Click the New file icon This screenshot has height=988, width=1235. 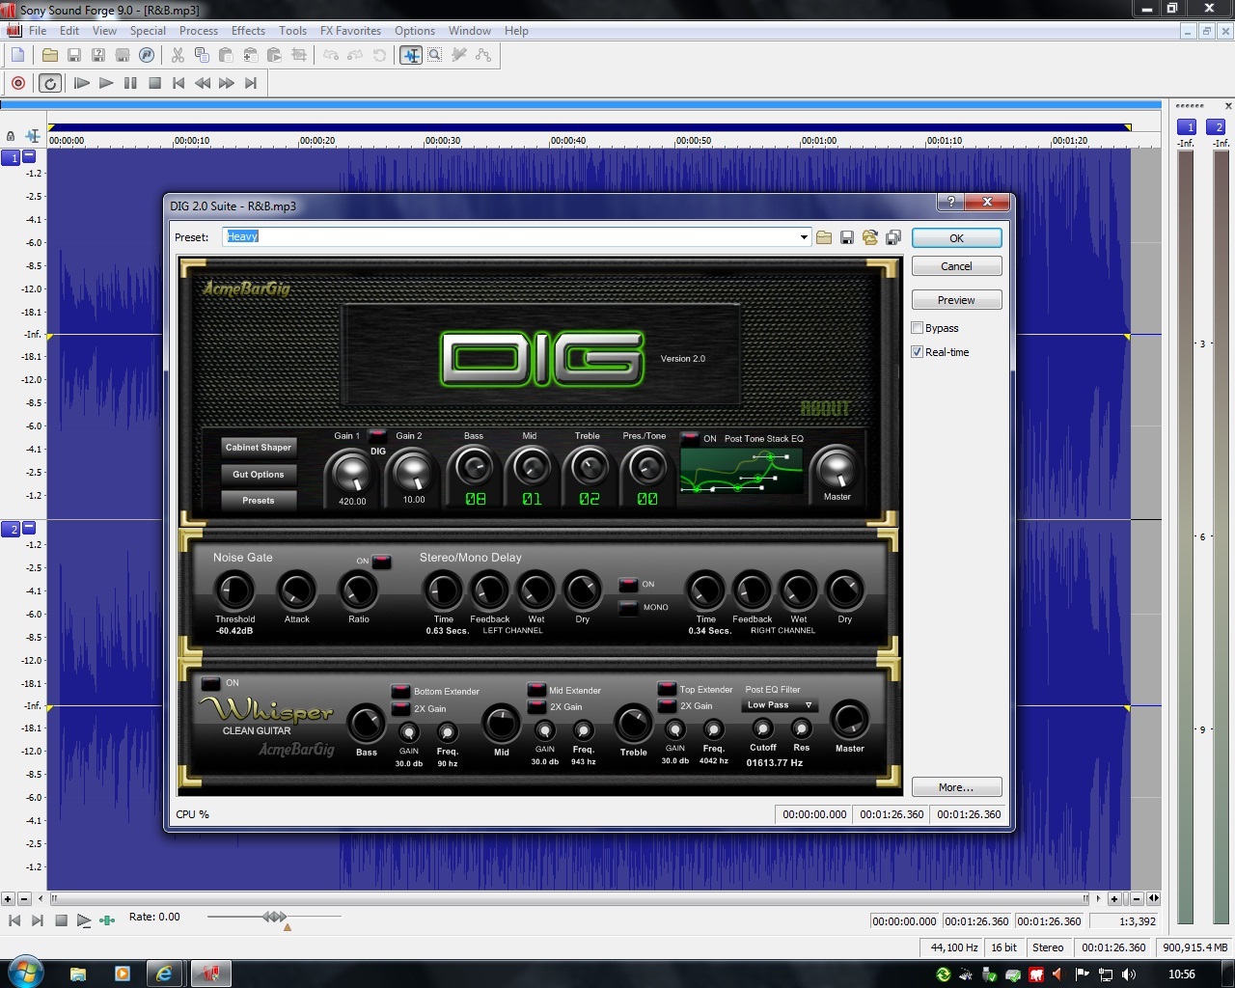17,55
